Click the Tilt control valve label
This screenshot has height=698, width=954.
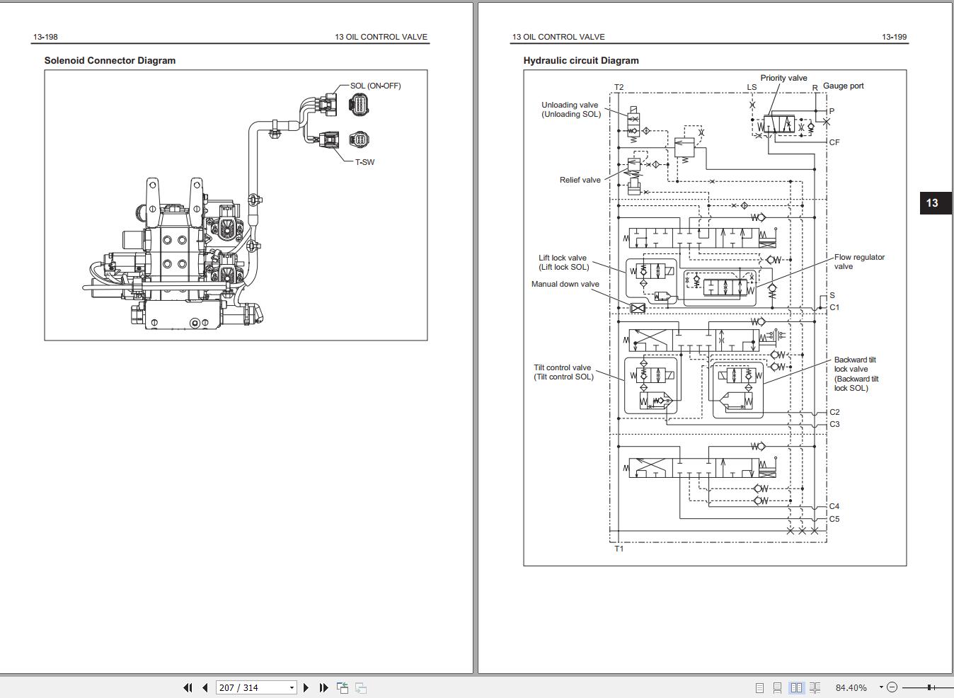(x=563, y=372)
